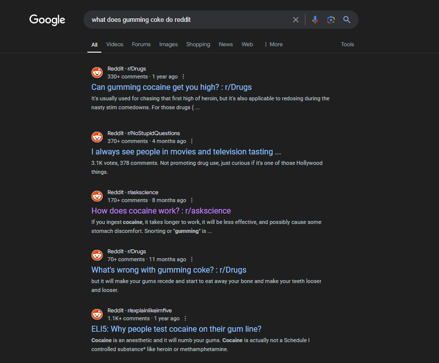
Task: Click the Google logo
Action: (47, 20)
